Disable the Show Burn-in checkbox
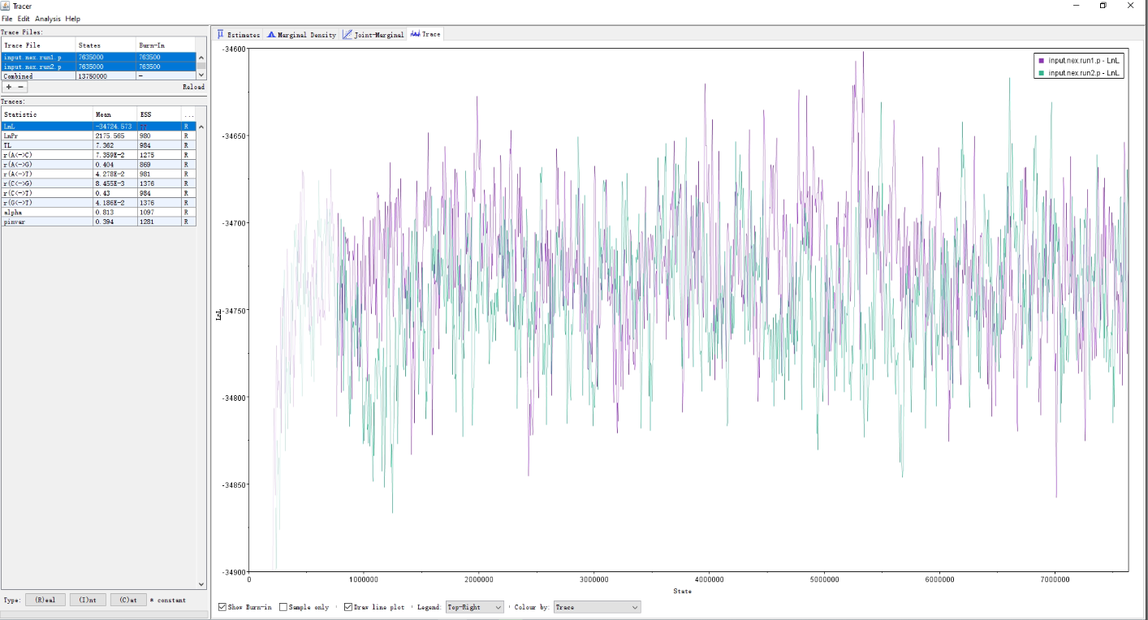The image size is (1148, 620). point(221,606)
